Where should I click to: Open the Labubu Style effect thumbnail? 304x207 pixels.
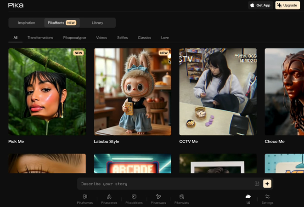132,92
